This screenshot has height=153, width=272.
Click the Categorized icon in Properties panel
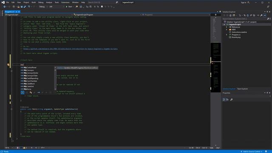pos(224,100)
